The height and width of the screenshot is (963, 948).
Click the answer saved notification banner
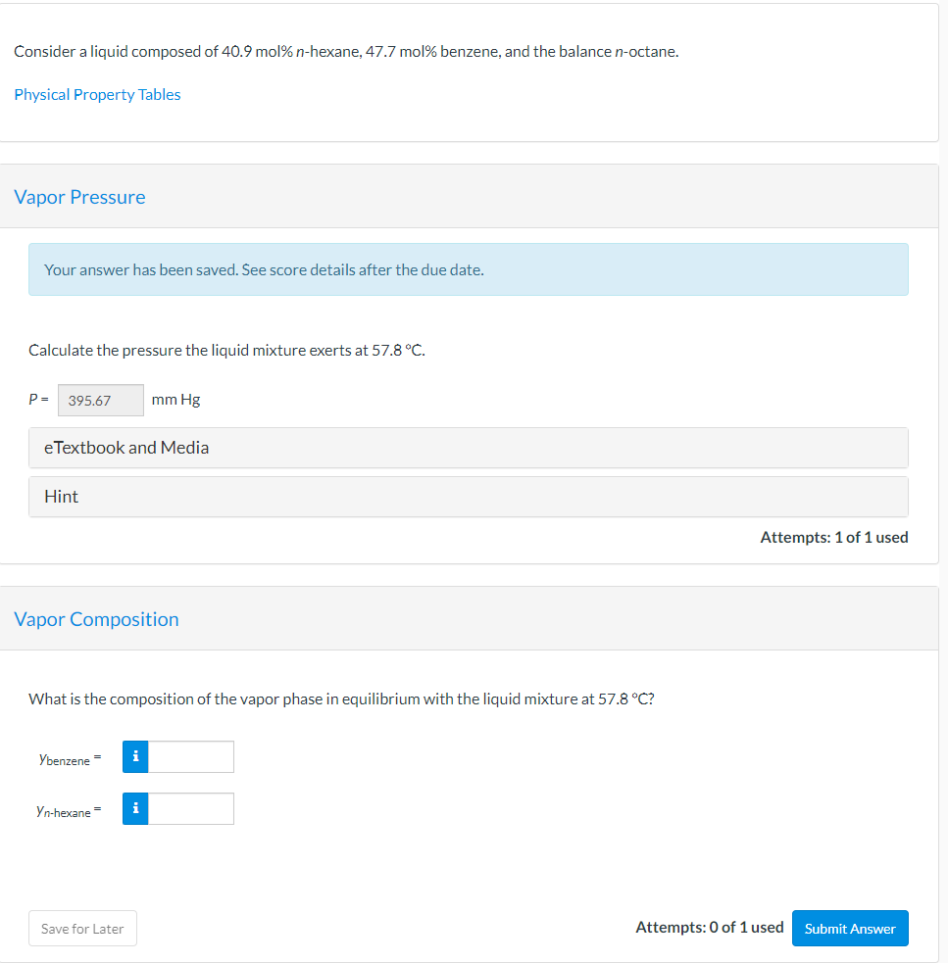468,269
